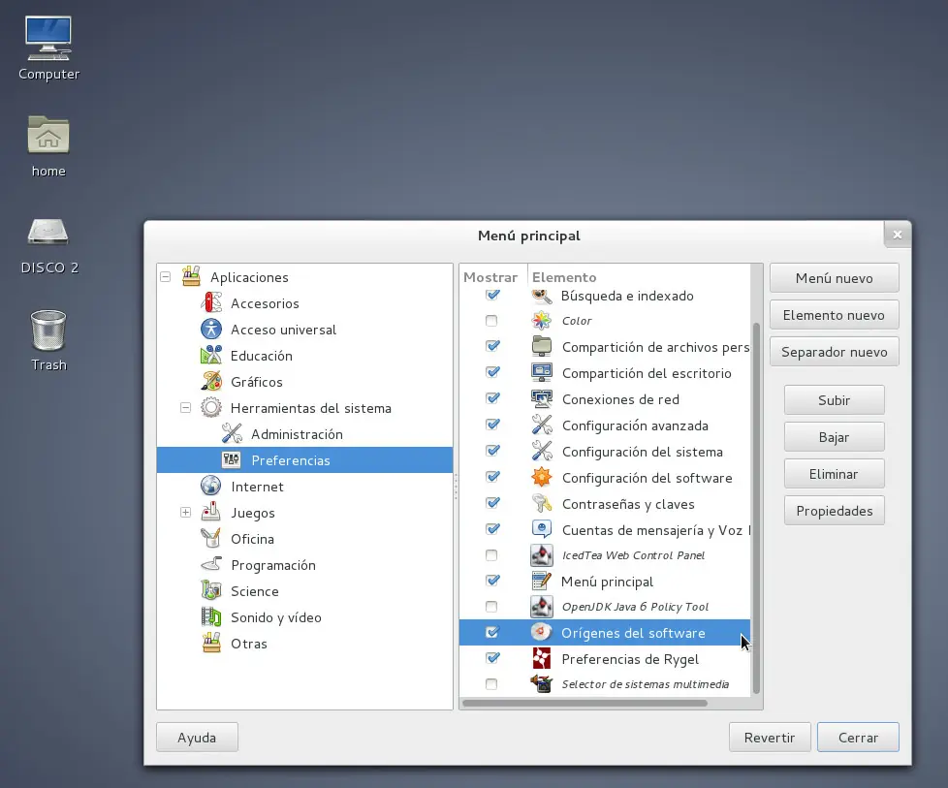948x788 pixels.
Task: Click the Mostrar column header
Action: tap(490, 277)
